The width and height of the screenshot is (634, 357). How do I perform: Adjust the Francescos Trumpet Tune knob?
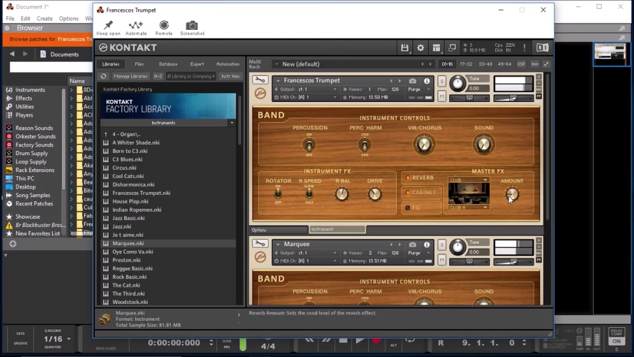coord(458,84)
